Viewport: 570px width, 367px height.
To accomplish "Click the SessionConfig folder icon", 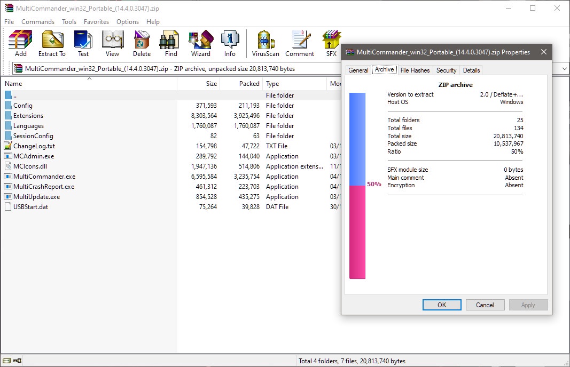I will pyautogui.click(x=9, y=136).
